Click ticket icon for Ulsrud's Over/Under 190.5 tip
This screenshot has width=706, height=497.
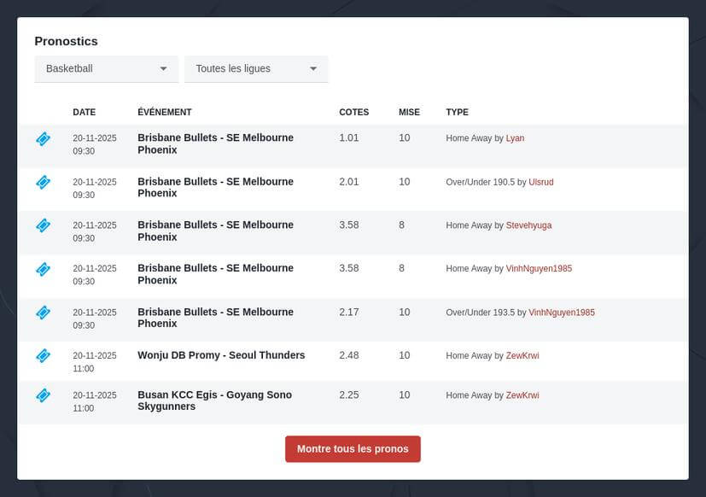[43, 182]
